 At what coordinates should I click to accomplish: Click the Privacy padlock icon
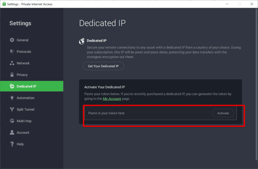pos(12,75)
